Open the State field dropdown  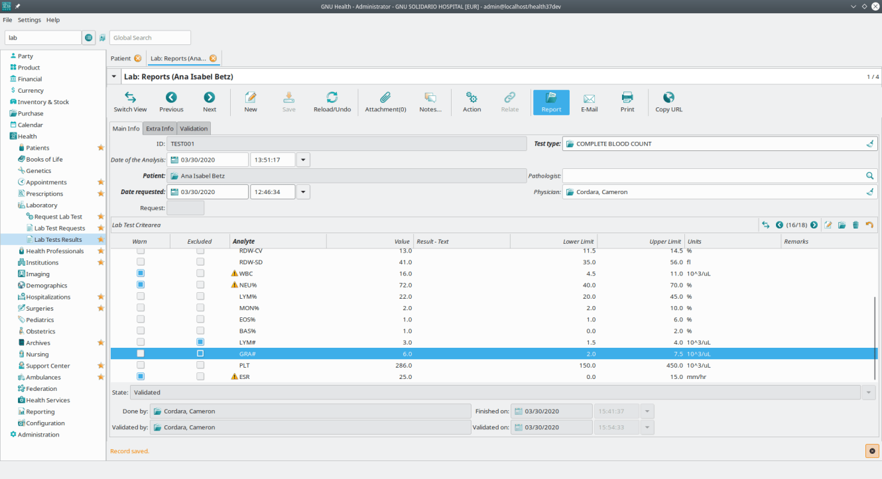869,392
